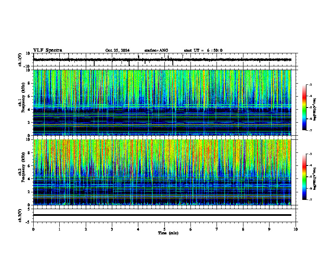
Task: Click time axis tick label "3"
Action: [112, 229]
